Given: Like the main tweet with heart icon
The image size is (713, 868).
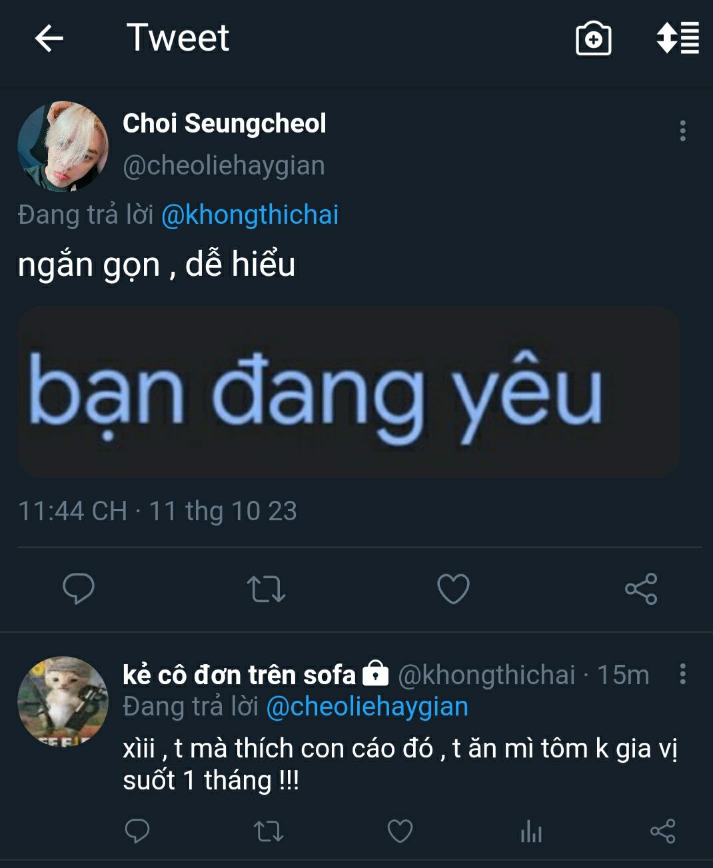Looking at the screenshot, I should coord(453,589).
